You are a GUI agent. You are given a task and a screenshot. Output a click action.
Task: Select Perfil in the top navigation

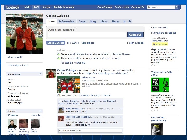pyautogui.click(x=36, y=7)
